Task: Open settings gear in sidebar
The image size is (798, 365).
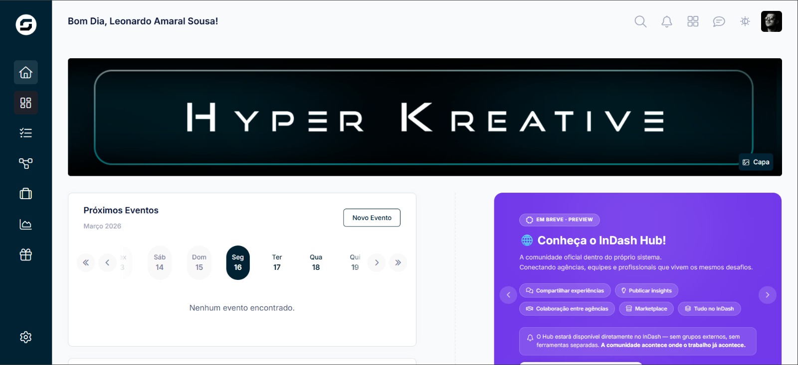Action: pos(26,337)
